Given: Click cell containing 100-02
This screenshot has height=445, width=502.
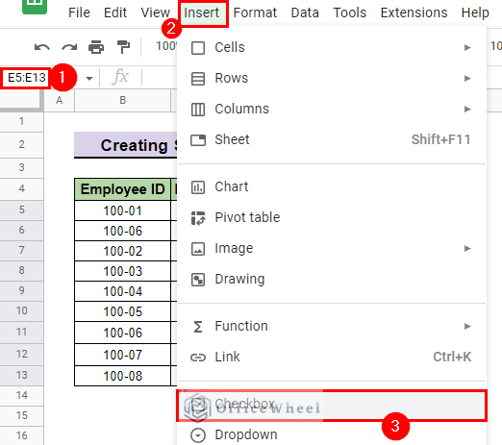Looking at the screenshot, I should [x=123, y=251].
